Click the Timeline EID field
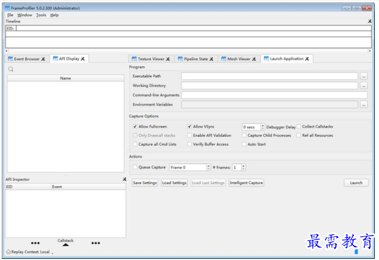 tap(194, 28)
